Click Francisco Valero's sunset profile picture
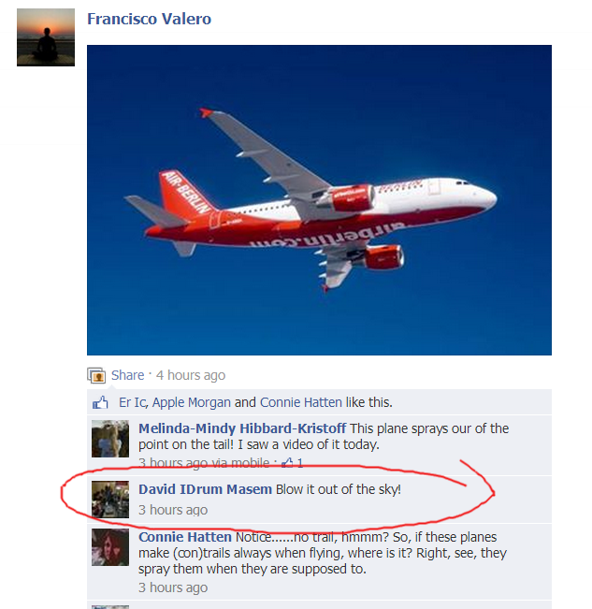This screenshot has height=609, width=592. (46, 37)
